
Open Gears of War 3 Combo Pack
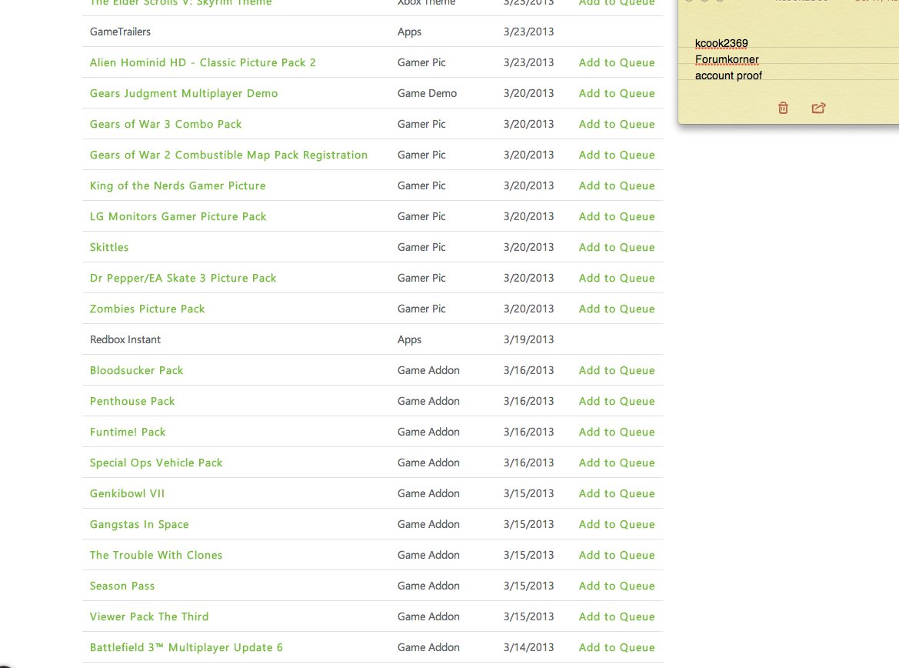[165, 124]
